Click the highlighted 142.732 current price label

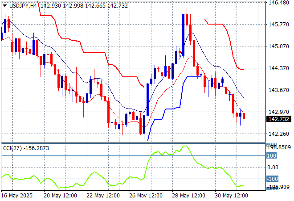tap(279, 119)
